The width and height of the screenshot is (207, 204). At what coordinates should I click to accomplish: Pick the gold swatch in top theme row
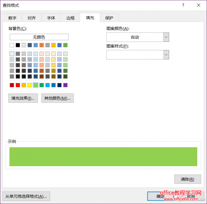pyautogui.click(x=53, y=45)
